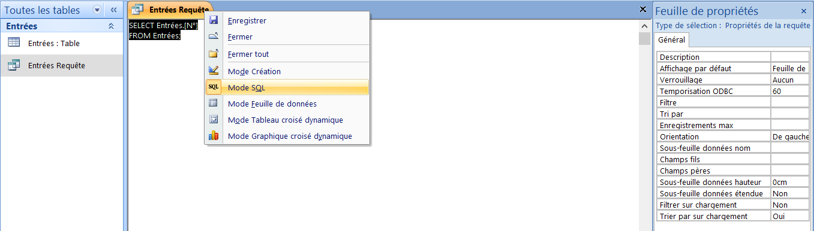The width and height of the screenshot is (814, 231).
Task: Click the Enregistrer floppy disk icon
Action: point(214,20)
